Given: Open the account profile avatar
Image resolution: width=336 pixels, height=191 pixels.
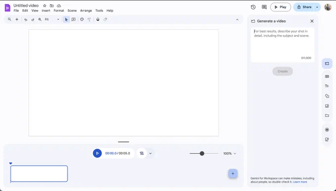Looking at the screenshot, I should (328, 7).
